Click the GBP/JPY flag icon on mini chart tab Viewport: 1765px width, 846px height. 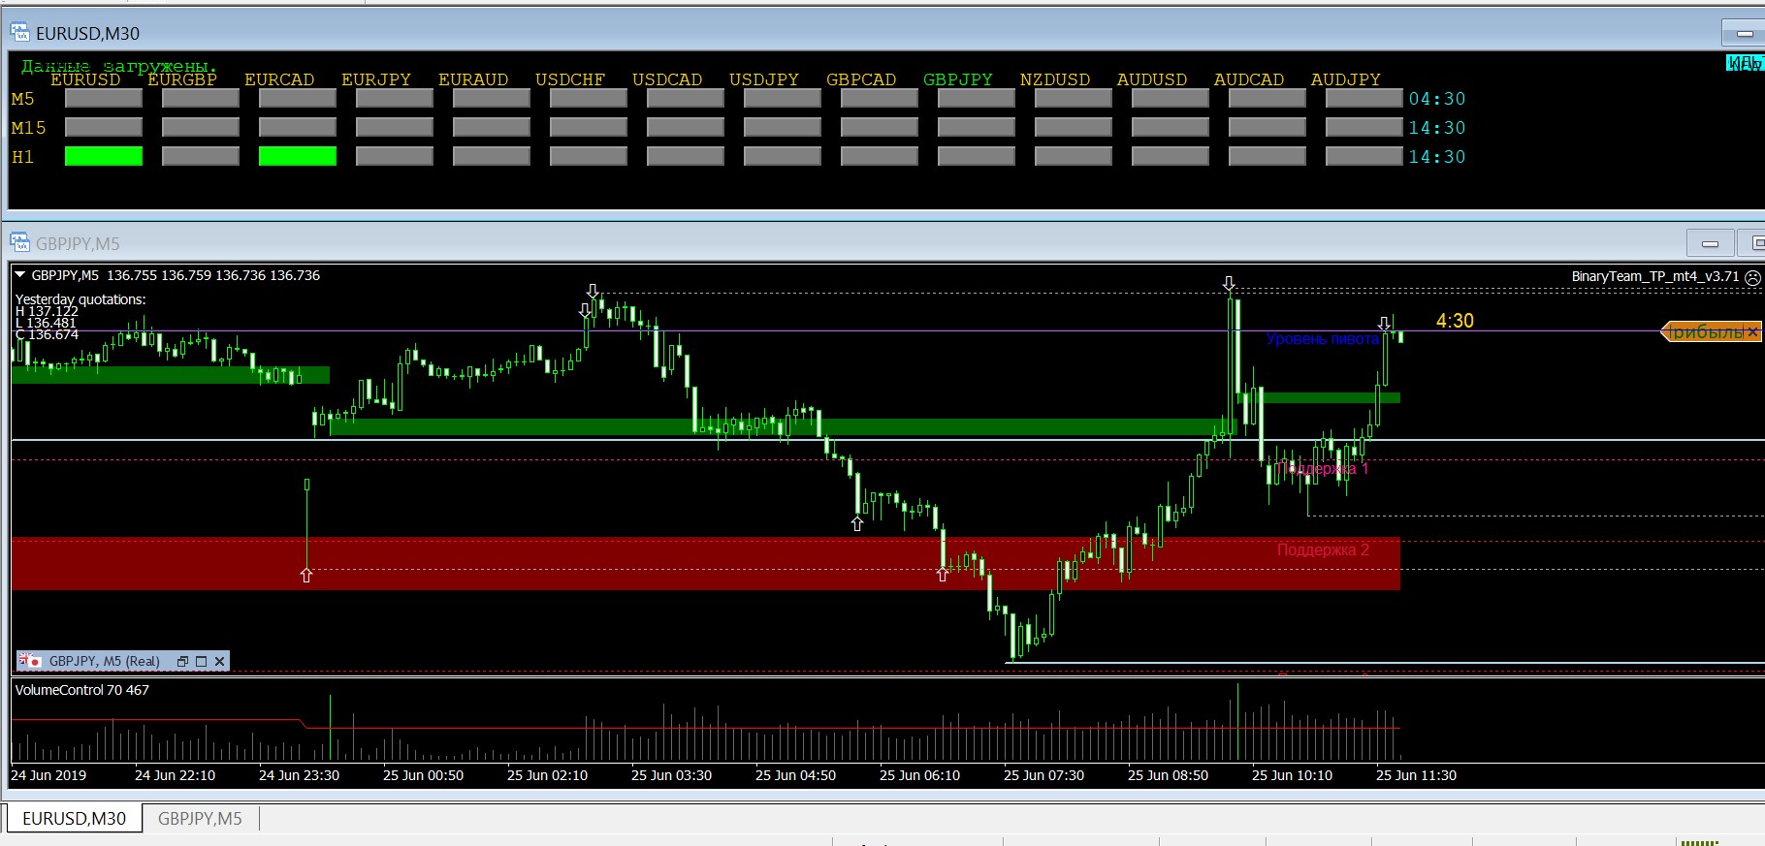click(x=30, y=661)
